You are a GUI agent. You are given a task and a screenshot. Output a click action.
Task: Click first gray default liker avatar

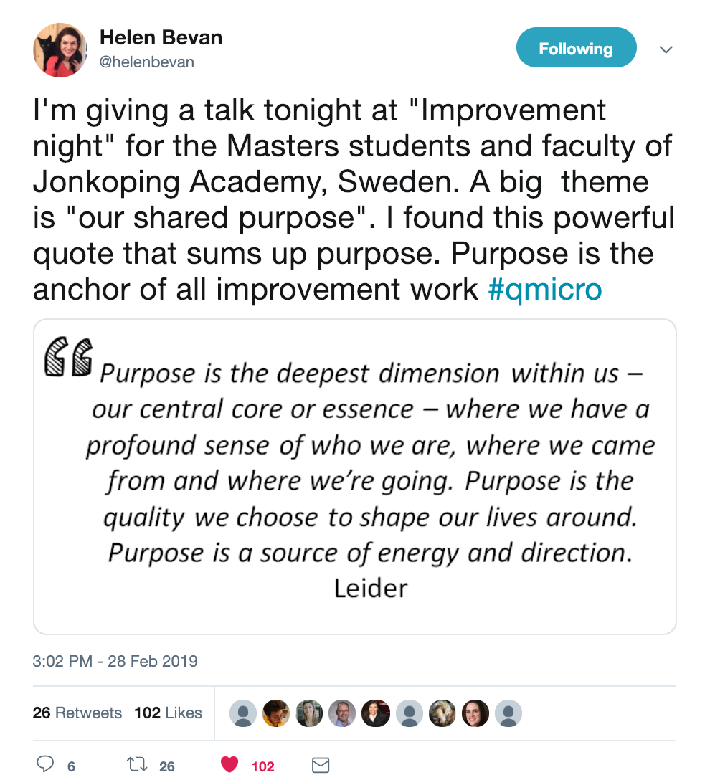(x=243, y=713)
